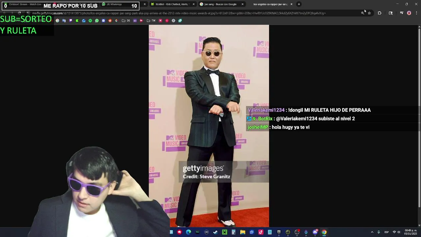Close the los-angeles-ca-rapper tab
The image size is (421, 237).
coord(291,4)
